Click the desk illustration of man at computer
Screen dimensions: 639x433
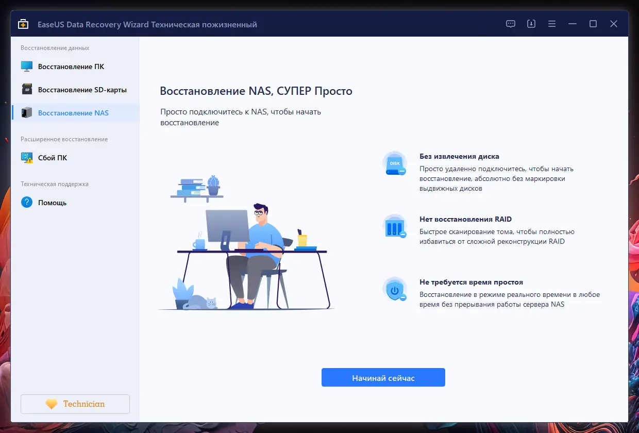tap(245, 242)
